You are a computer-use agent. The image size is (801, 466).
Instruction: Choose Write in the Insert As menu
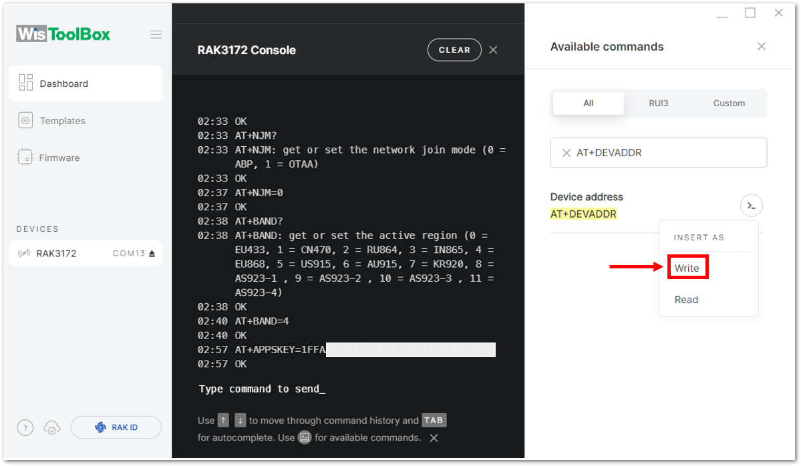[x=687, y=268]
